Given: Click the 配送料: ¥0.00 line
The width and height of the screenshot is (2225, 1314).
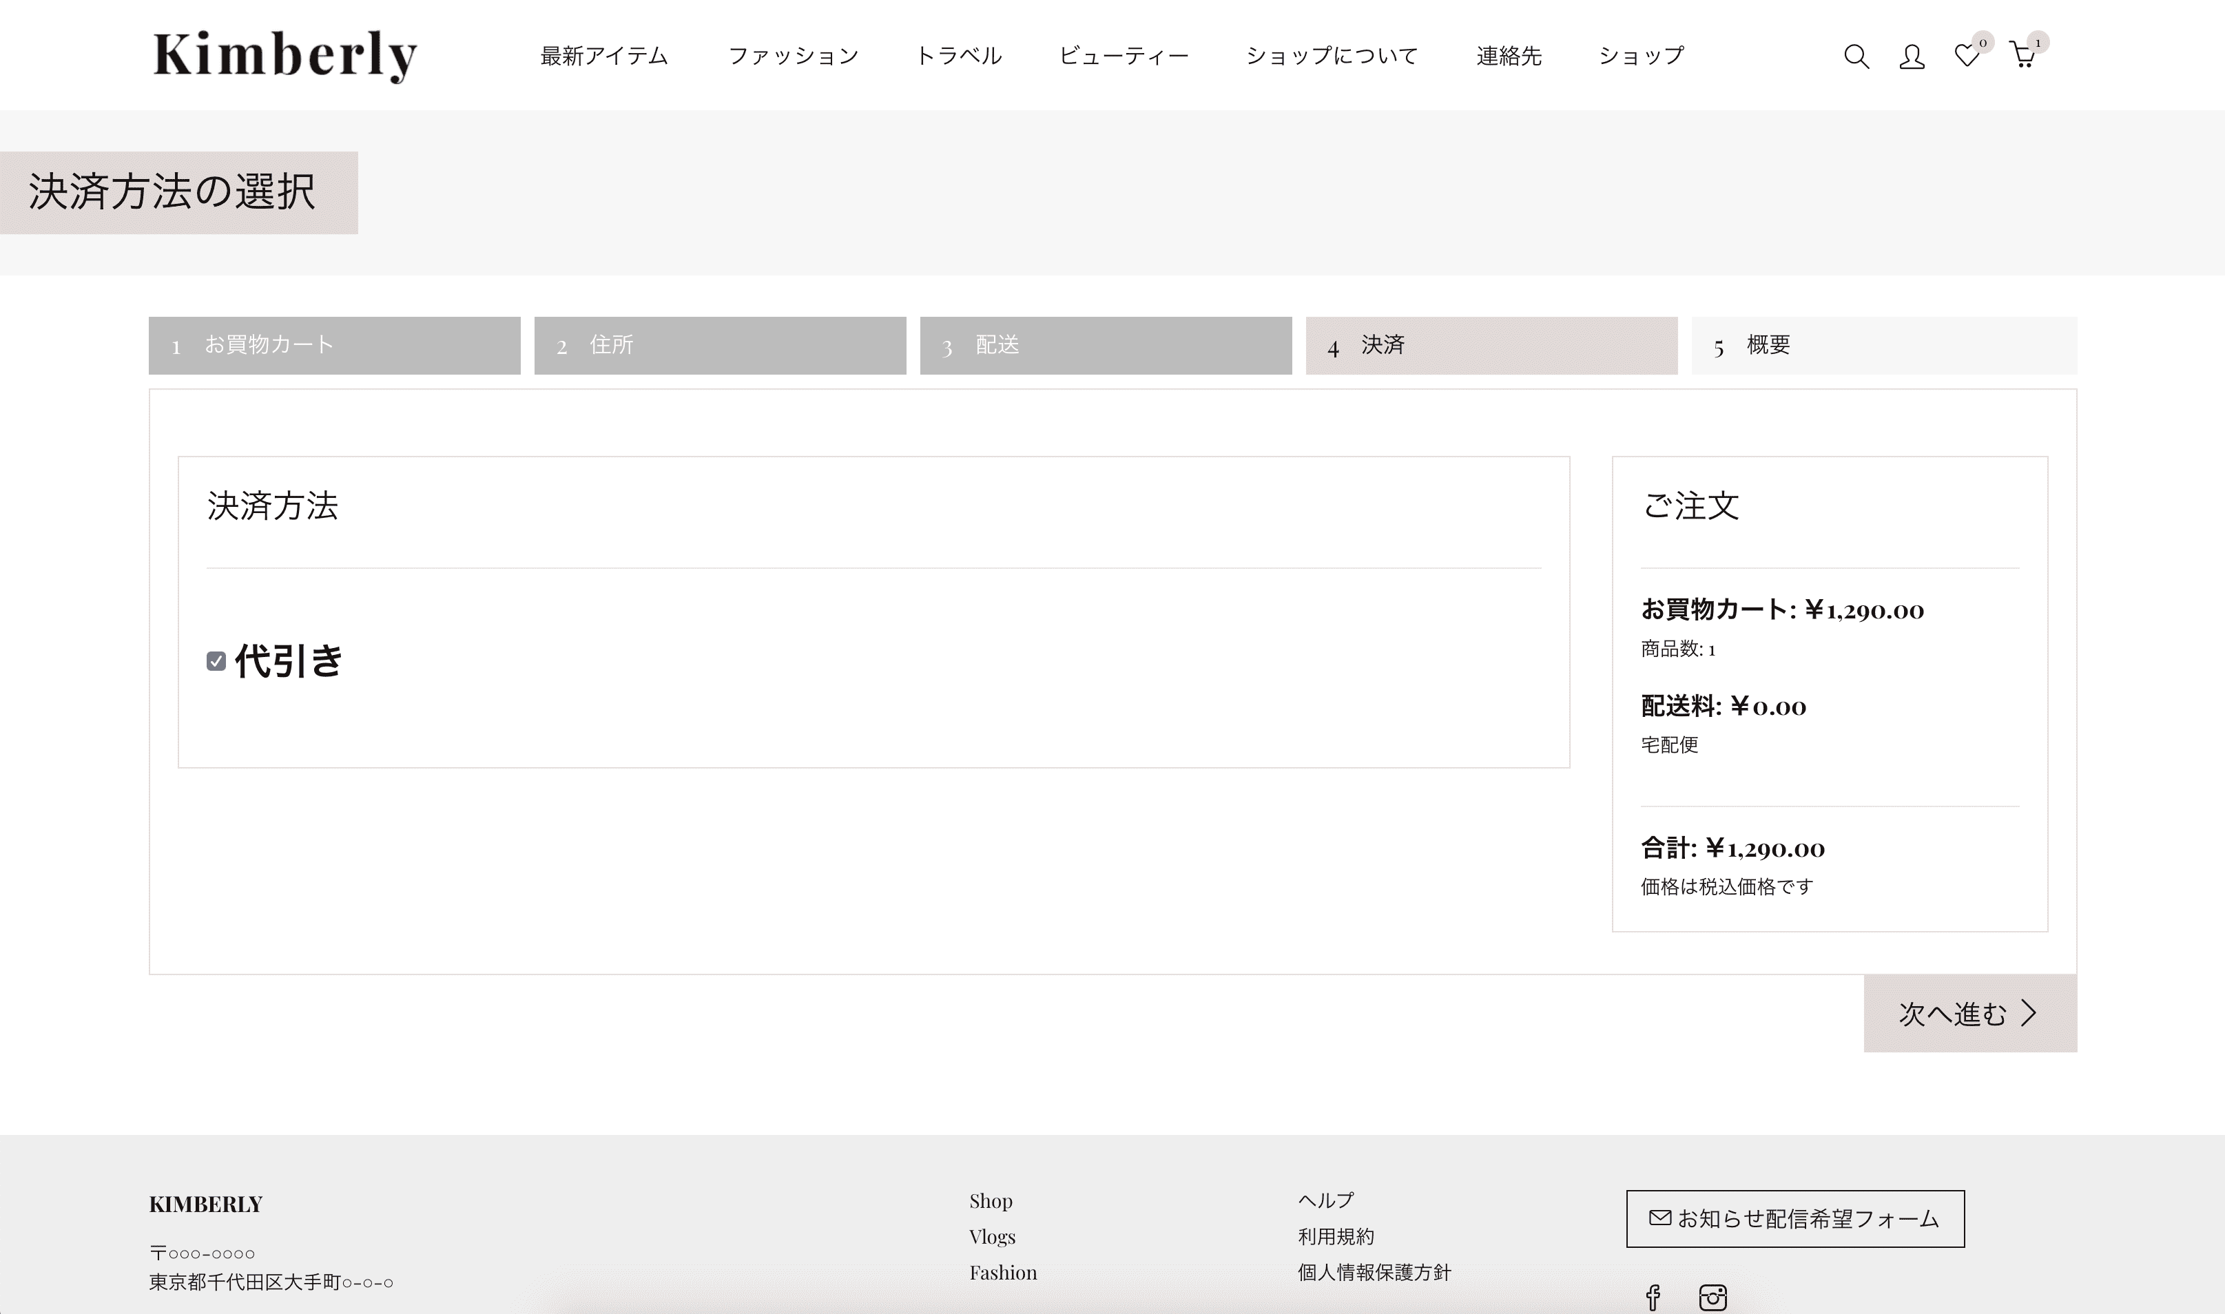Looking at the screenshot, I should coord(1723,706).
